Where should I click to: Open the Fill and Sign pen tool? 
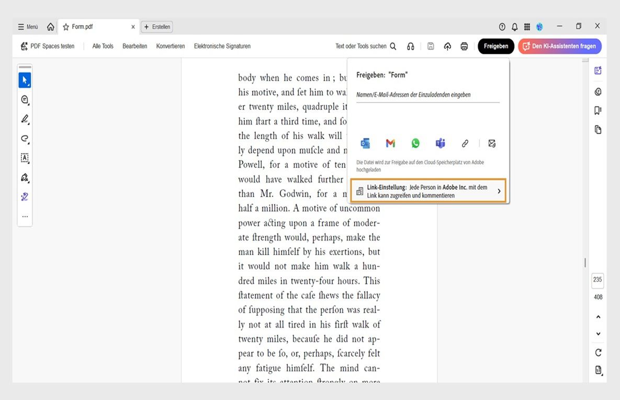24,177
